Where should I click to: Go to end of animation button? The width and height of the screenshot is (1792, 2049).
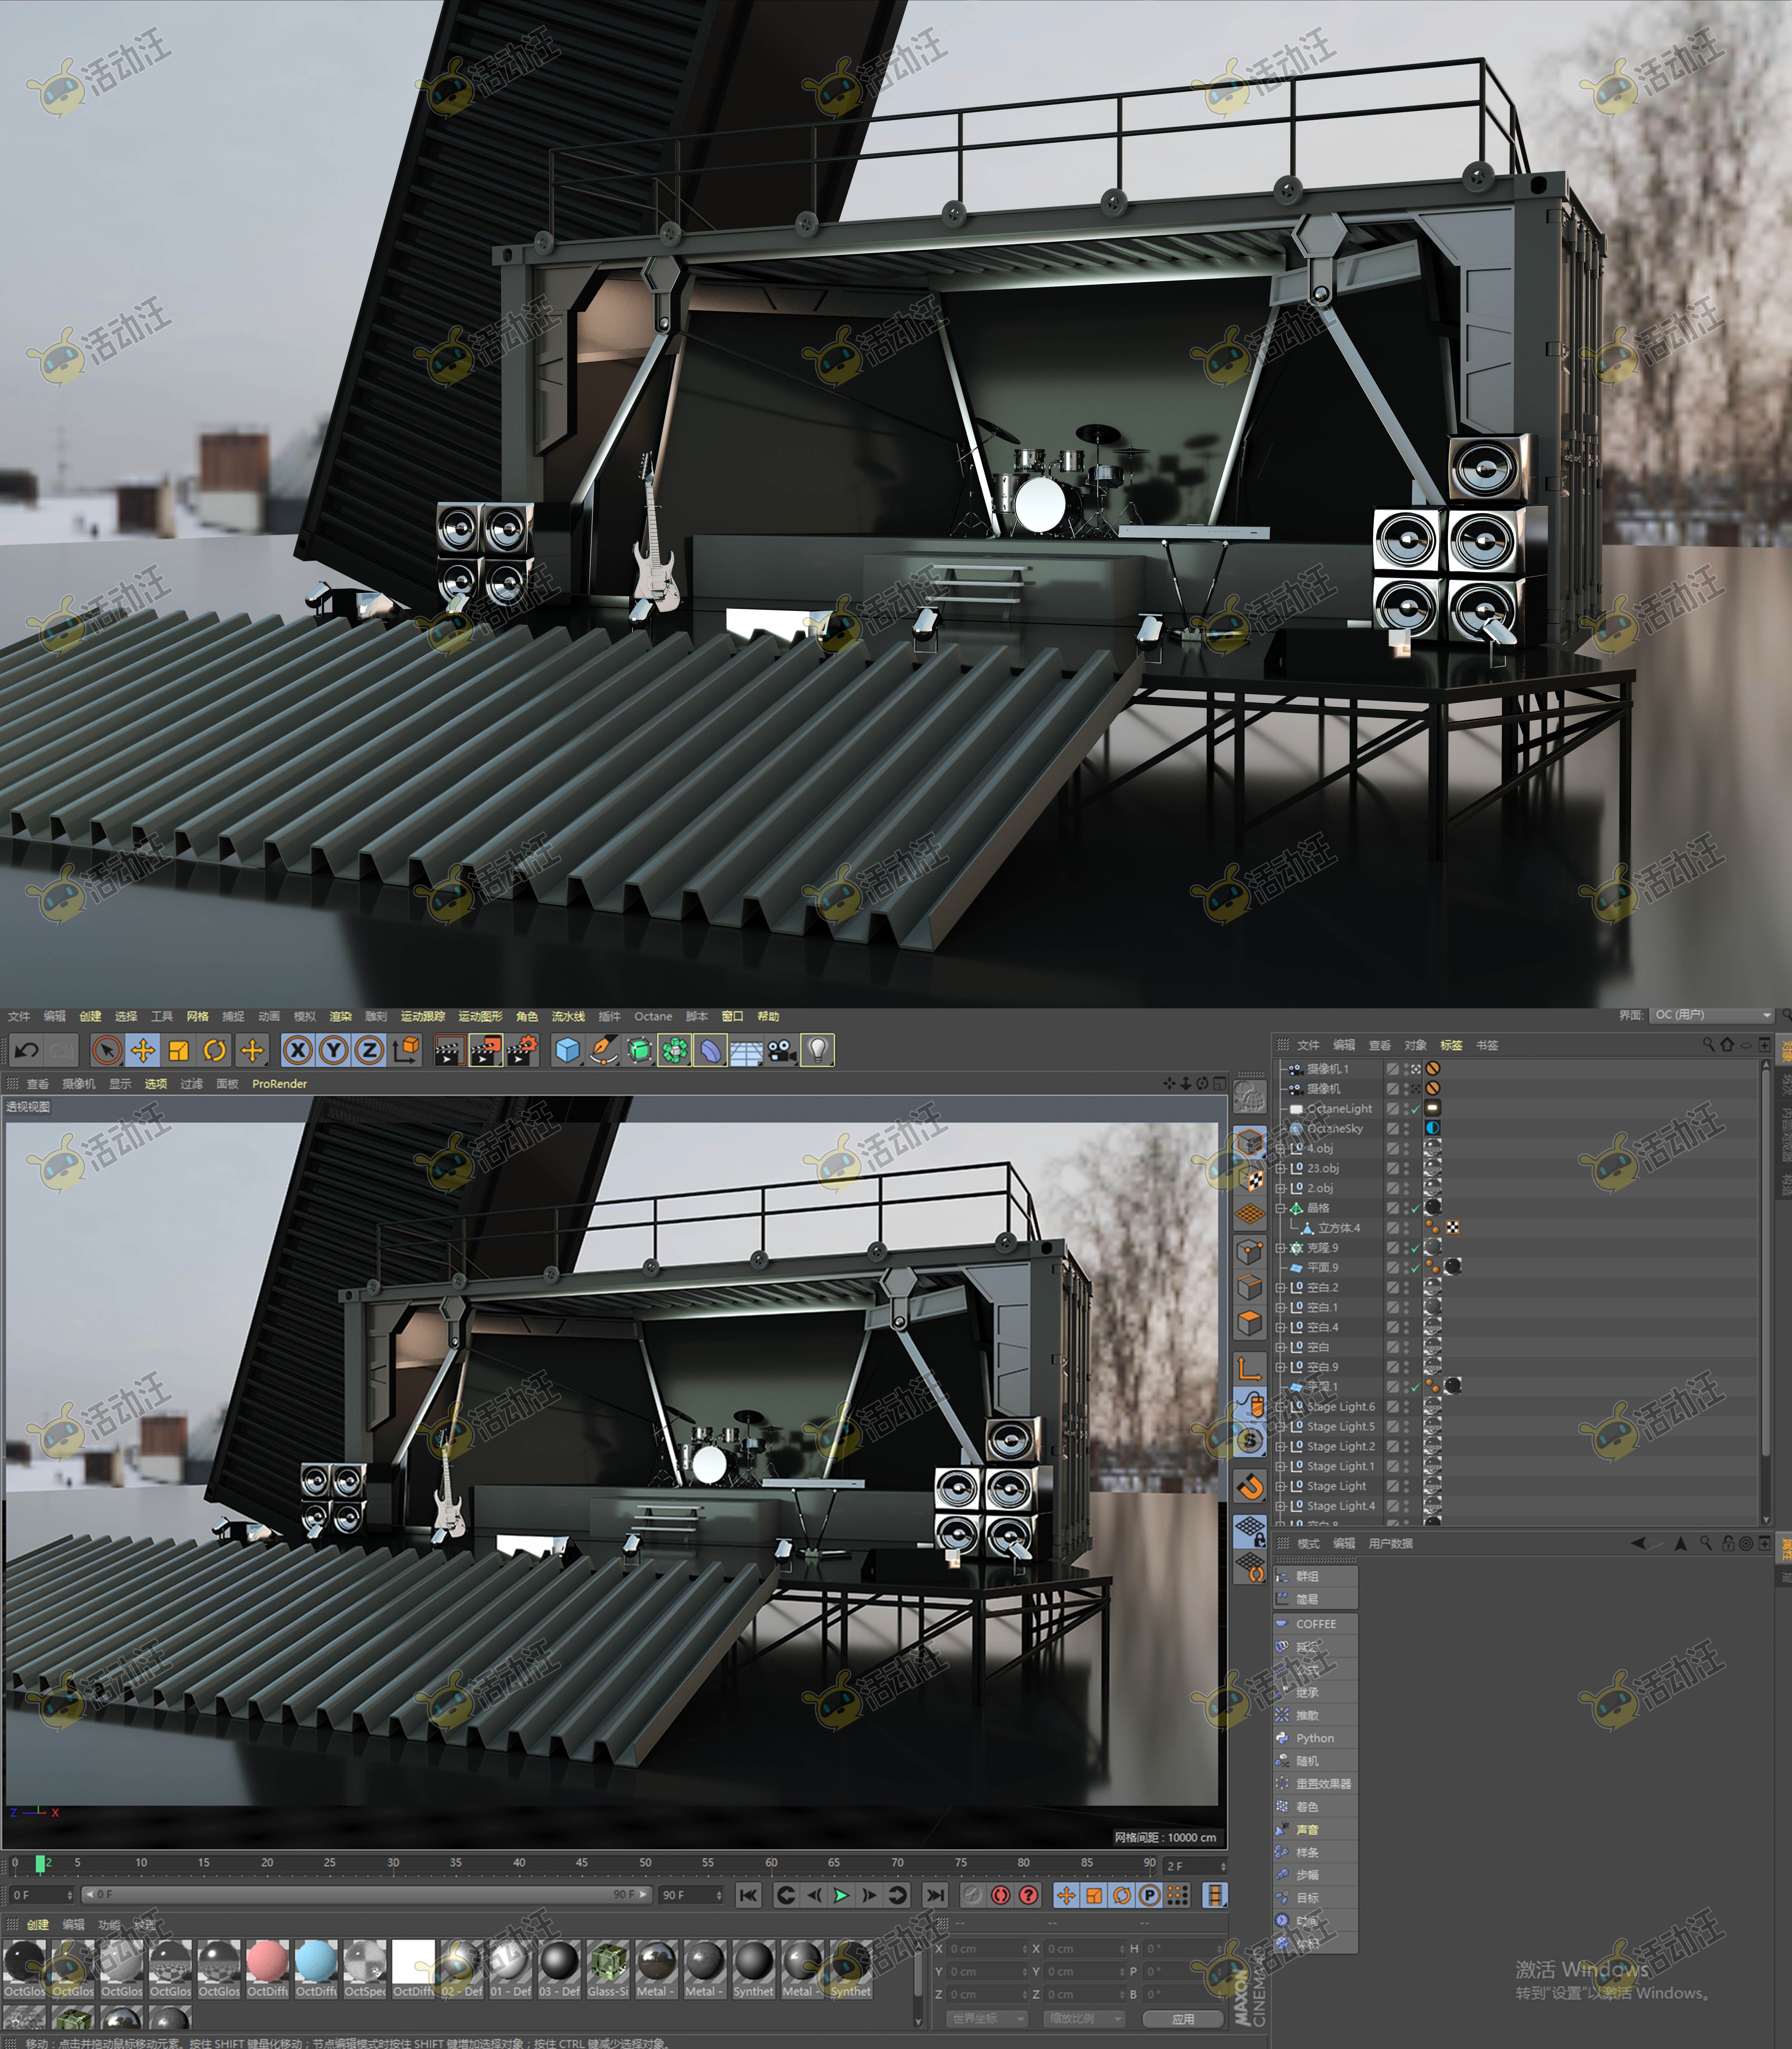[x=935, y=1895]
